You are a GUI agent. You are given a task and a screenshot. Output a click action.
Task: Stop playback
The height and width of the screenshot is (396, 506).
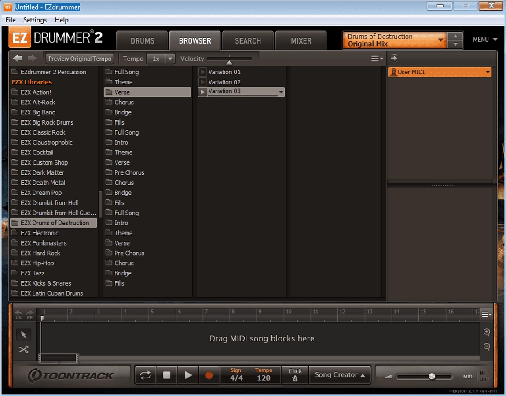[166, 375]
